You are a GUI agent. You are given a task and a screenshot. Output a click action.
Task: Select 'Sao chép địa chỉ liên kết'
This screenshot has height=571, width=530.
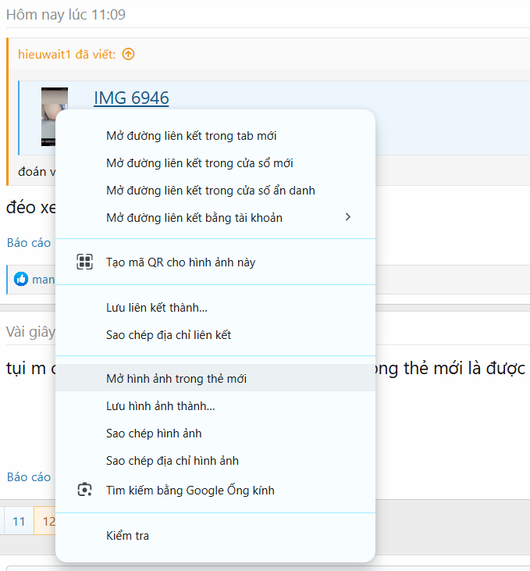(x=168, y=335)
